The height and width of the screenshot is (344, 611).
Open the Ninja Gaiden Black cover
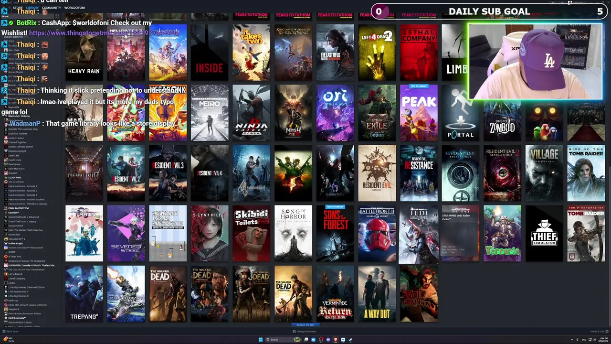[x=252, y=113]
